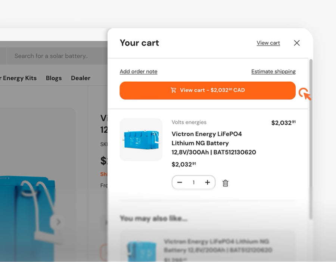Click the cart icon inside the orange button
Image resolution: width=336 pixels, height=262 pixels.
(174, 90)
